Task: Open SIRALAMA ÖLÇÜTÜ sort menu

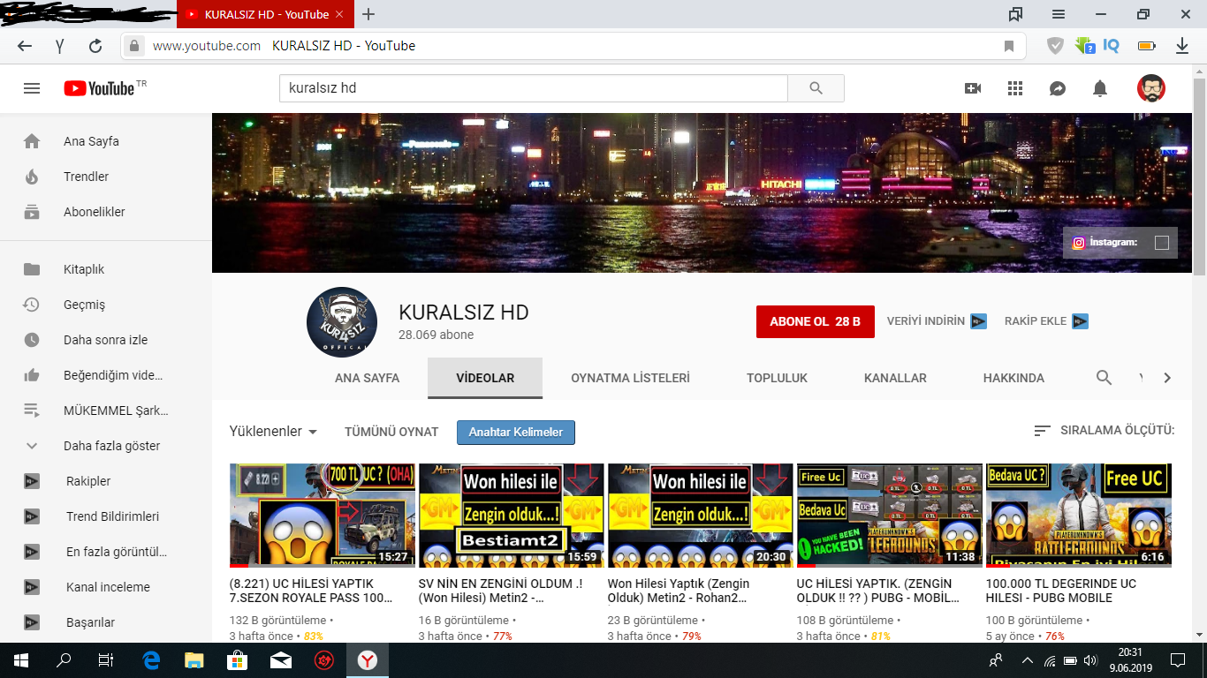Action: (1105, 431)
